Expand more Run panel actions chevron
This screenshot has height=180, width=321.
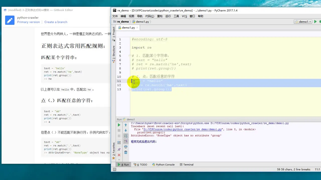point(119,160)
